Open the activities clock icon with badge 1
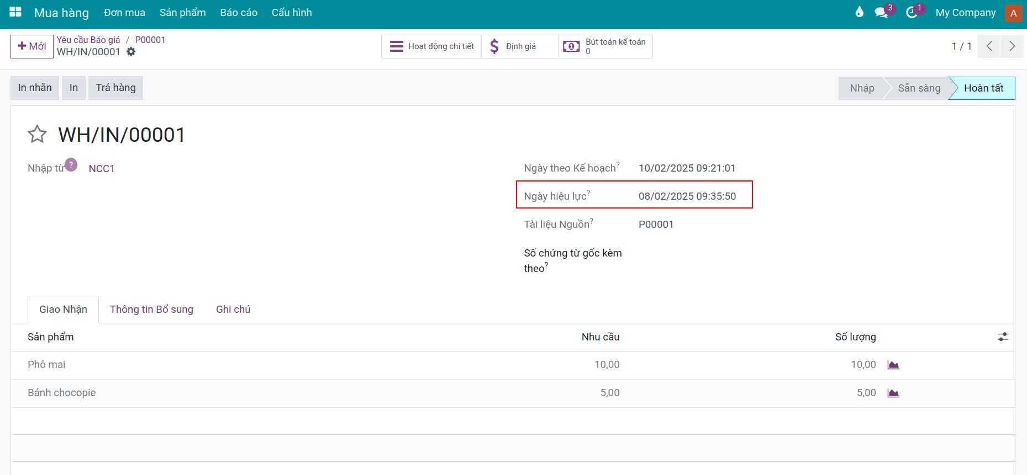The width and height of the screenshot is (1027, 475). click(x=912, y=12)
